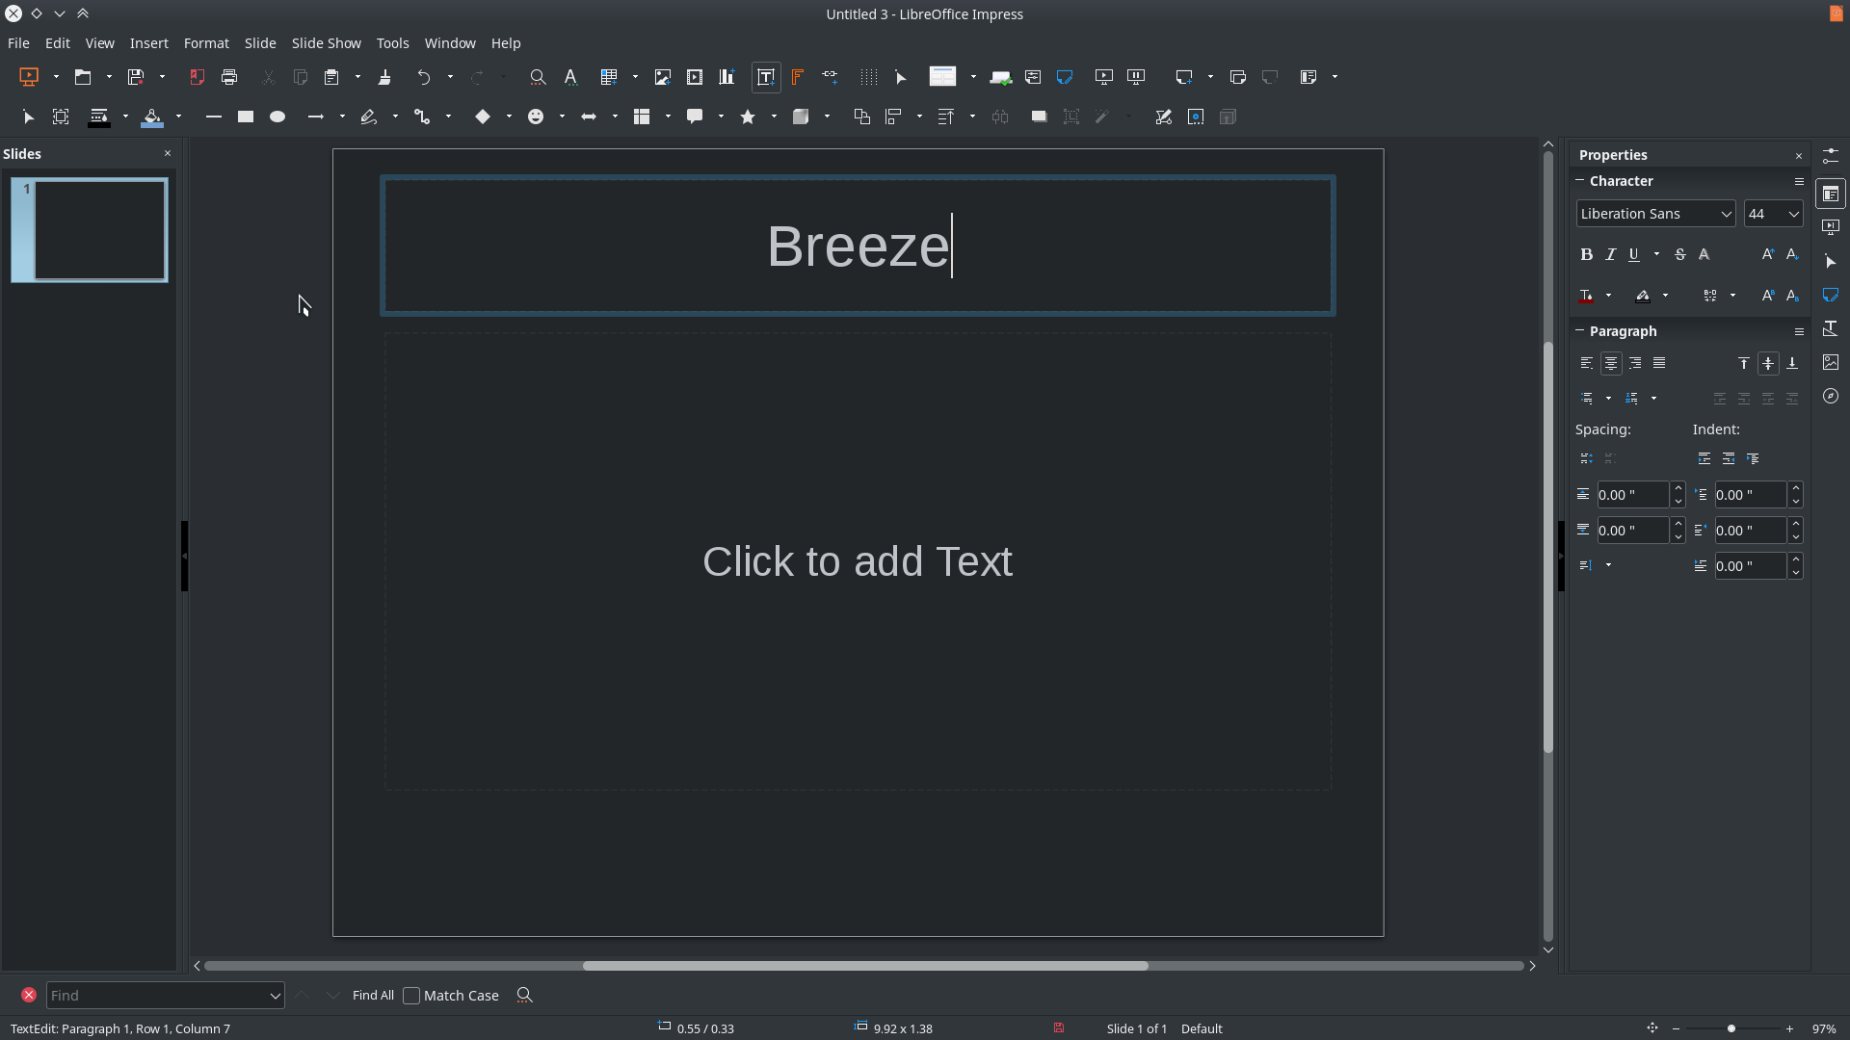Open the font size 44 dropdown
Image resolution: width=1850 pixels, height=1040 pixels.
click(1793, 214)
